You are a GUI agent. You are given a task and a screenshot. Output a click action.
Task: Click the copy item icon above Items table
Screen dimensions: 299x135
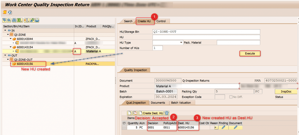(135, 113)
